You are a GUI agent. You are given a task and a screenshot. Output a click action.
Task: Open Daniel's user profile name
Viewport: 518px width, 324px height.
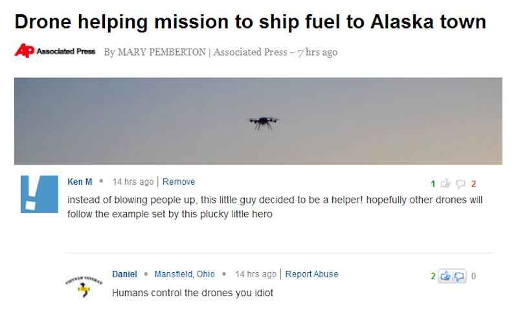click(x=124, y=274)
